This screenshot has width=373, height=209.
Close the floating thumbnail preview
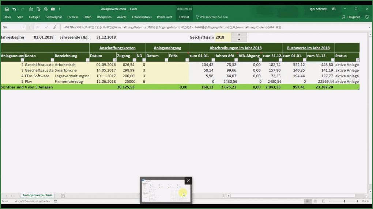tap(188, 181)
